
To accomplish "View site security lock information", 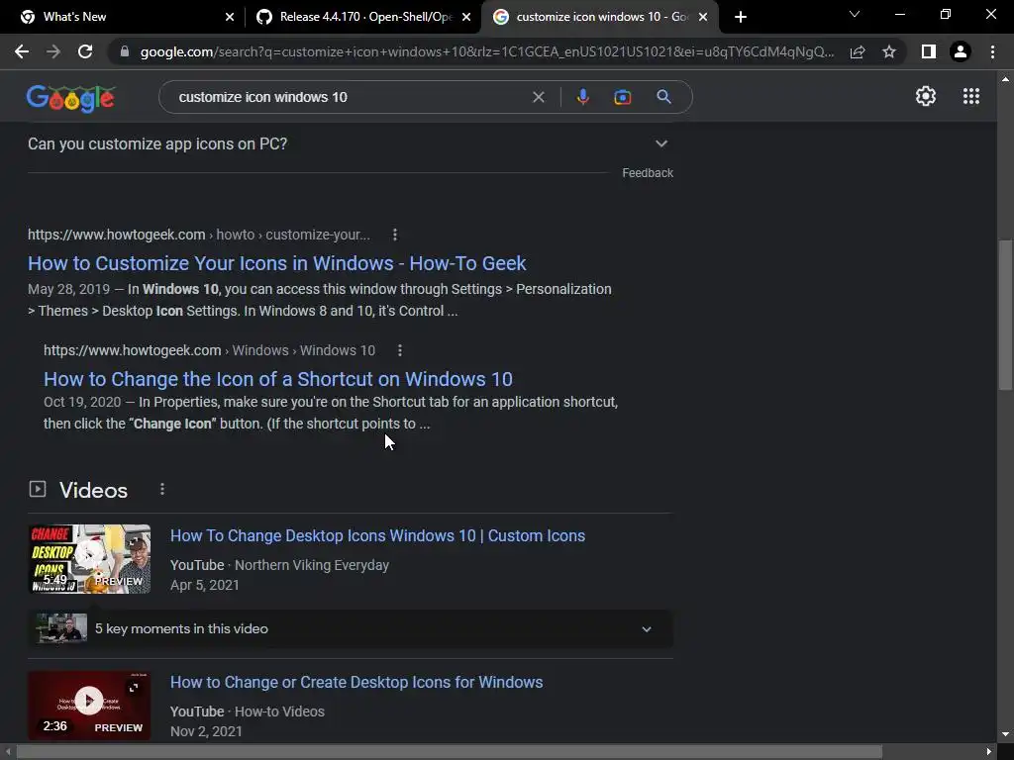I will tap(125, 51).
